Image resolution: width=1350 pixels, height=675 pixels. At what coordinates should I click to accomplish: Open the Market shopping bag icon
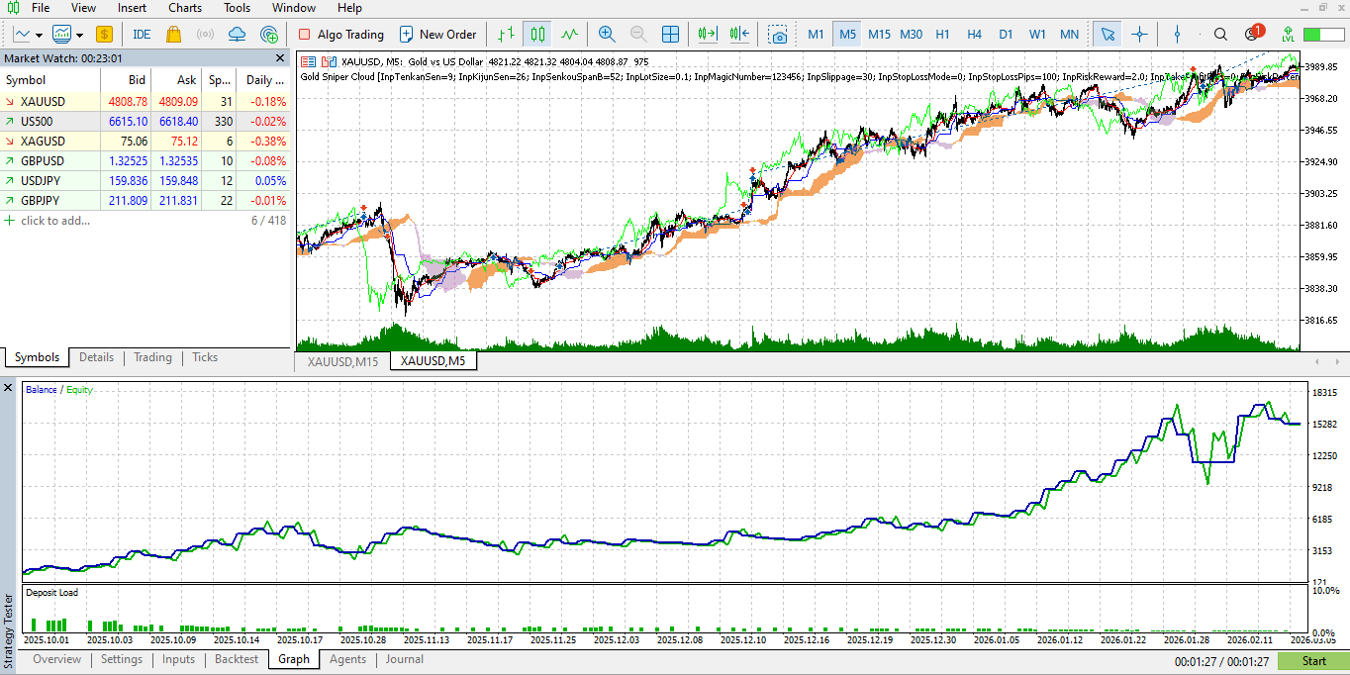point(173,34)
